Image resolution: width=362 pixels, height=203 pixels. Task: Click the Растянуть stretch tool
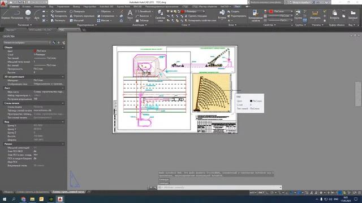pyautogui.click(x=58, y=20)
